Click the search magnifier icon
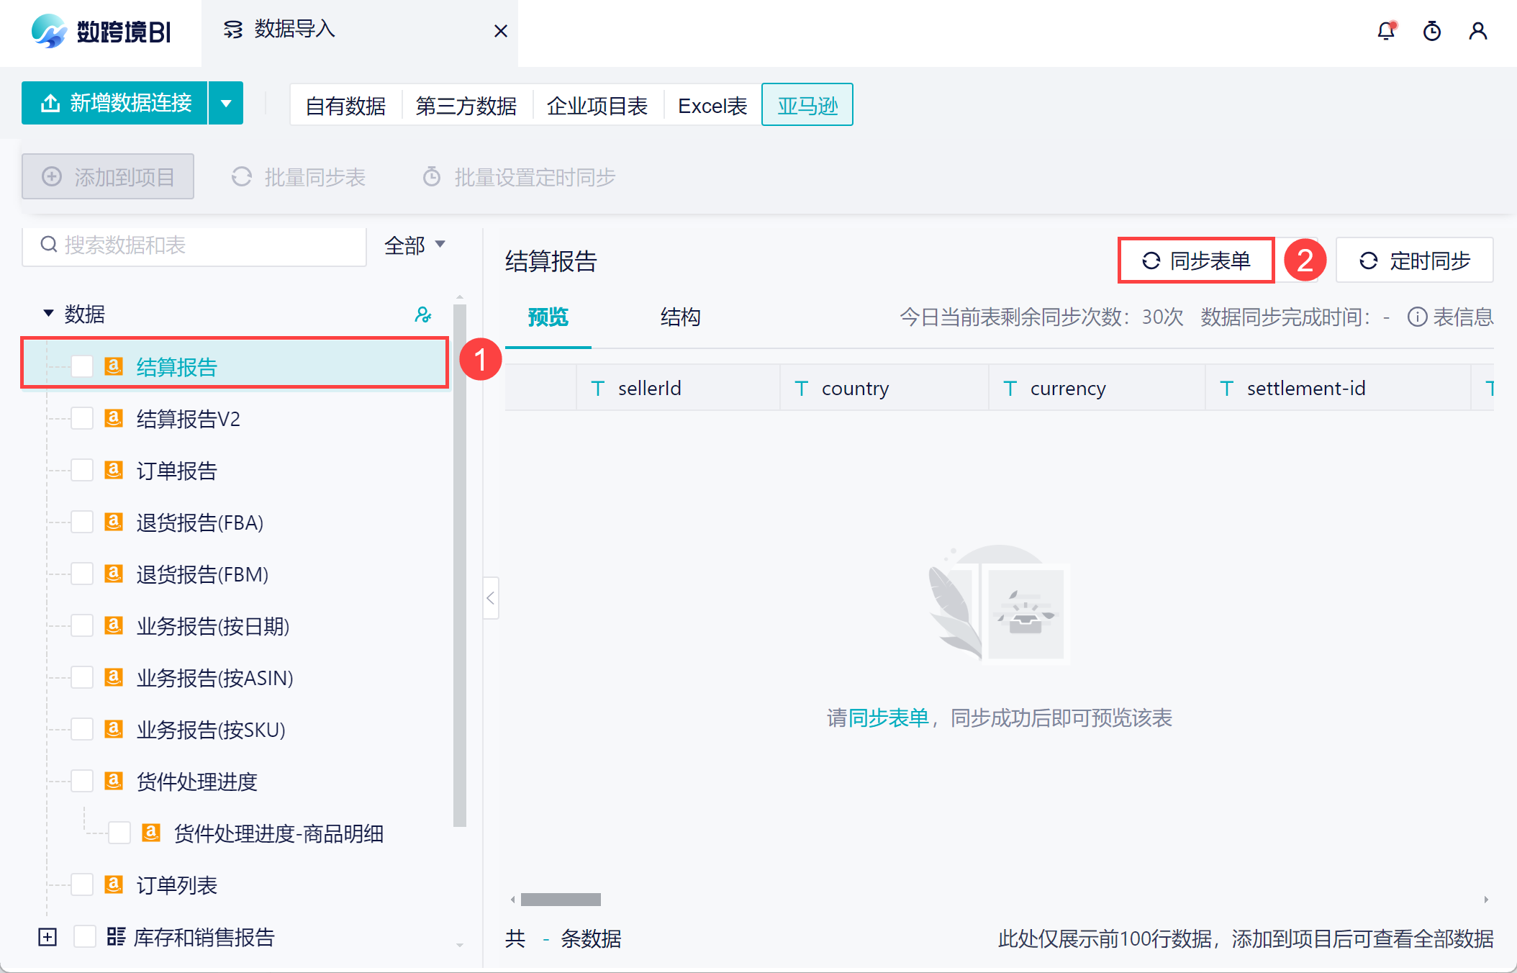This screenshot has width=1517, height=973. (48, 245)
